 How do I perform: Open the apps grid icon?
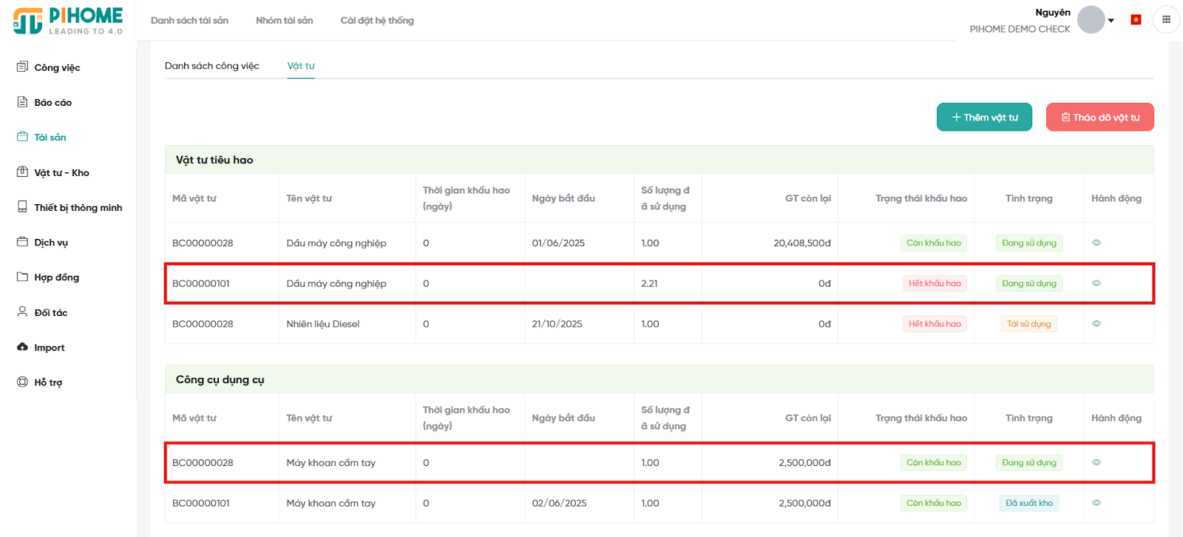coord(1166,20)
